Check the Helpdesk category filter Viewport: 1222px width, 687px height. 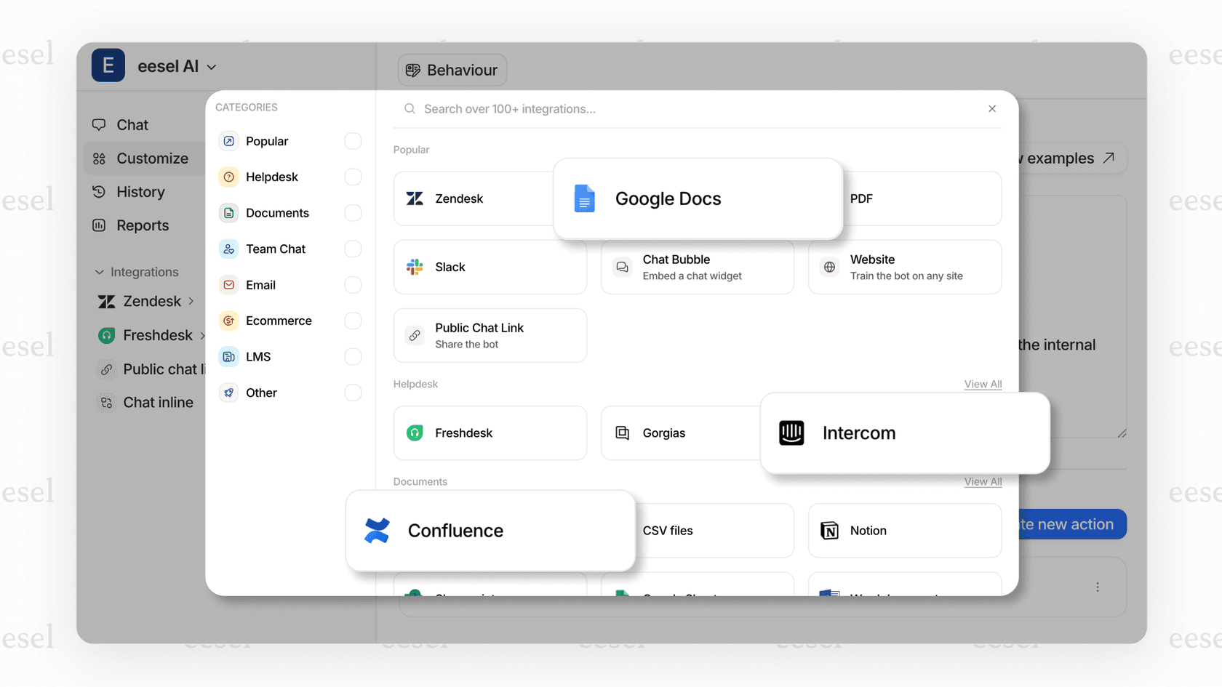[x=353, y=177]
